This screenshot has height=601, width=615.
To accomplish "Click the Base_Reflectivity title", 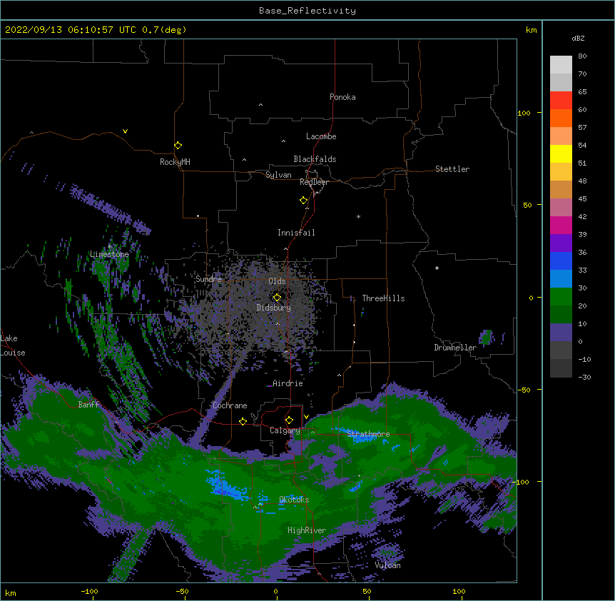I will [x=307, y=11].
